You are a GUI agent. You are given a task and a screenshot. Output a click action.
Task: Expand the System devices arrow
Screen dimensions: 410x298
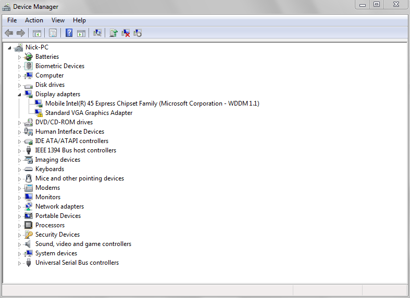coord(19,254)
